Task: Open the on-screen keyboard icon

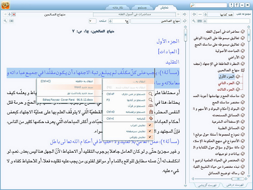Action: click(200, 21)
